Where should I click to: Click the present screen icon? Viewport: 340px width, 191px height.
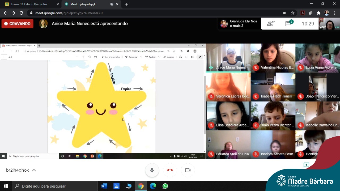pyautogui.click(x=306, y=165)
